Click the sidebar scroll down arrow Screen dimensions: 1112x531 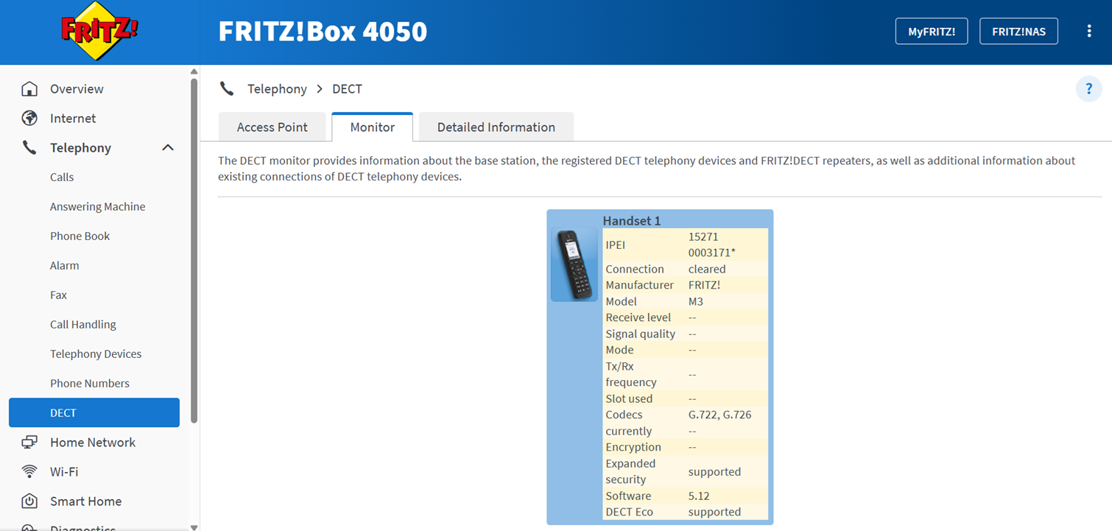pos(194,527)
